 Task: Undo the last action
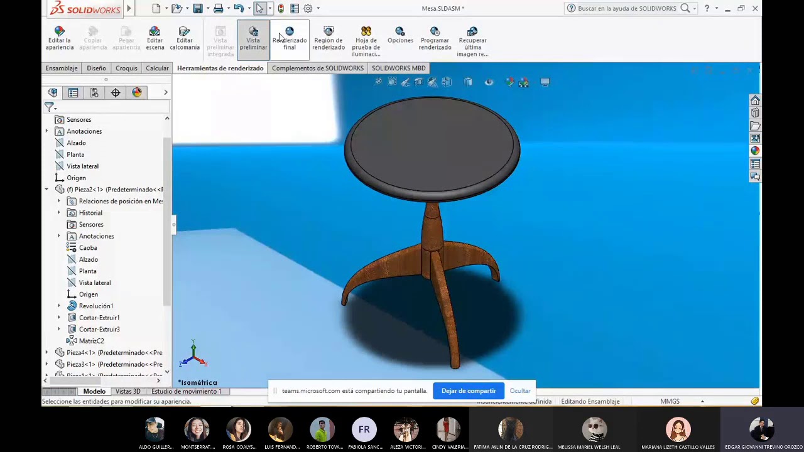(x=239, y=9)
